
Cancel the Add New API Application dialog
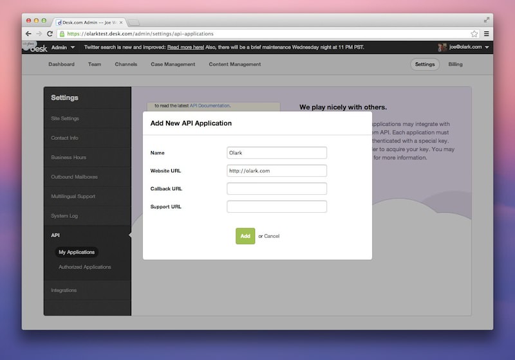272,237
